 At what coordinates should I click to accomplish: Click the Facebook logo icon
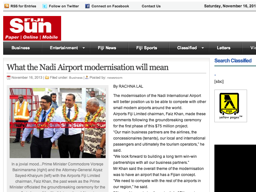[x=87, y=6]
